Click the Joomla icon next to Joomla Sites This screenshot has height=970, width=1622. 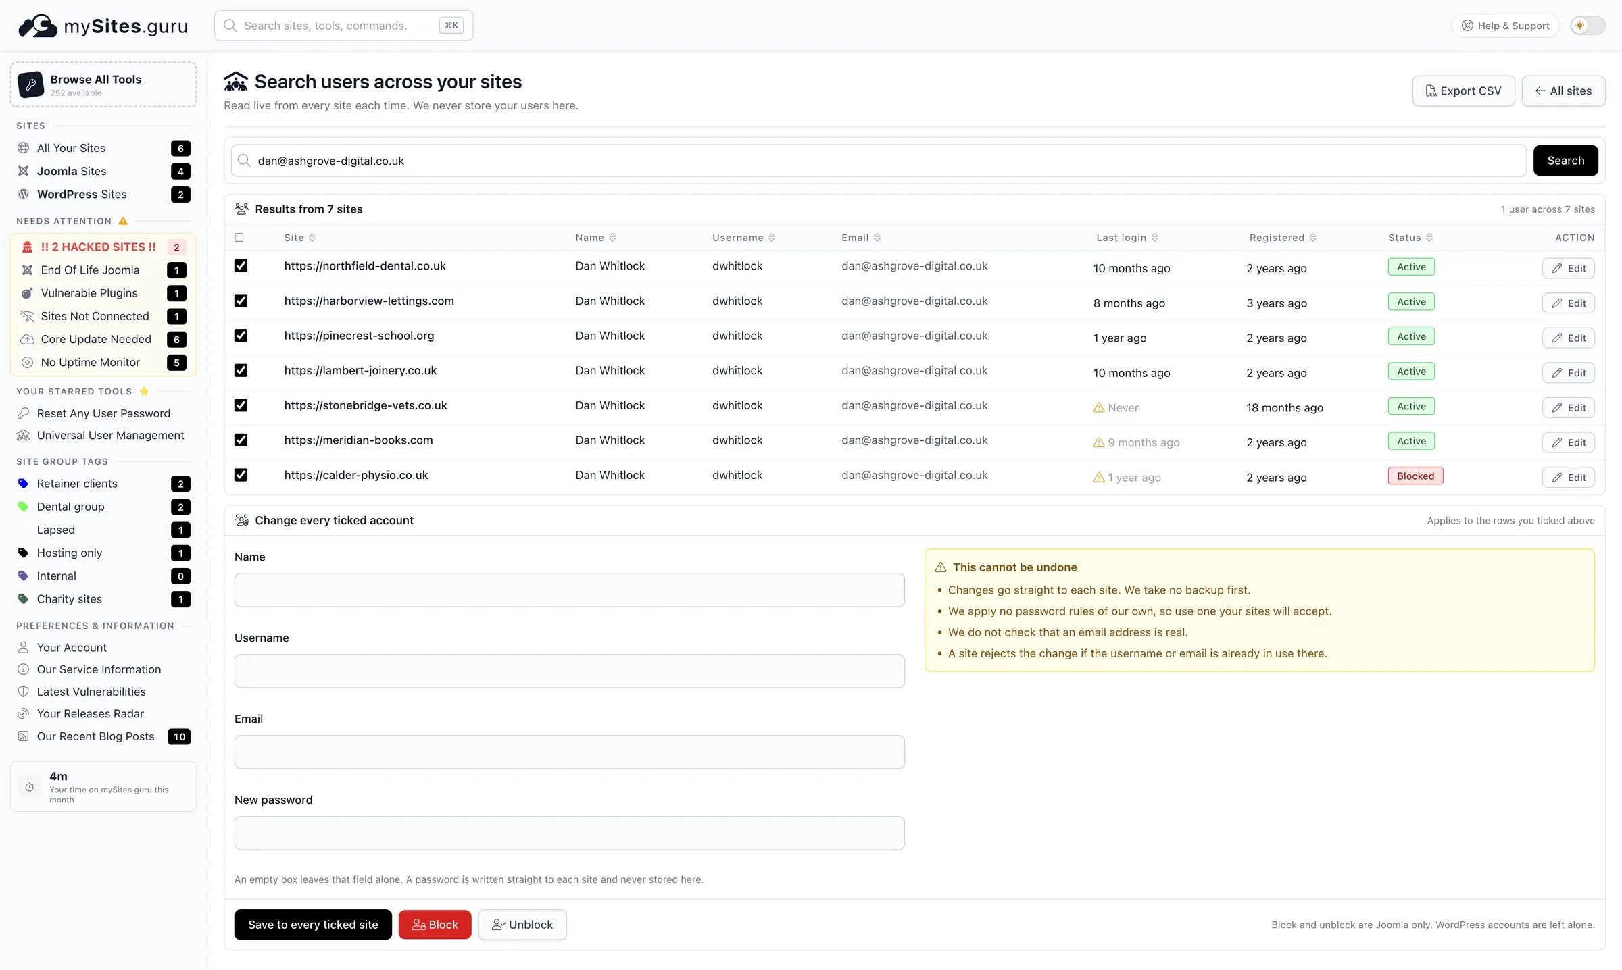(x=24, y=171)
